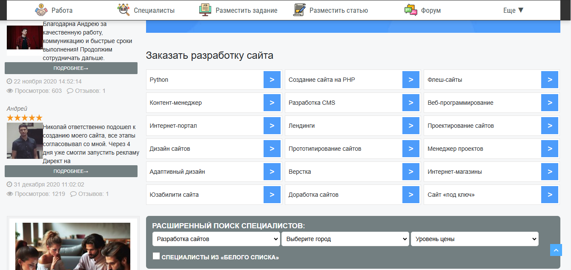571x270 pixels.
Task: Open the Уровень цены dropdown
Action: (475, 239)
